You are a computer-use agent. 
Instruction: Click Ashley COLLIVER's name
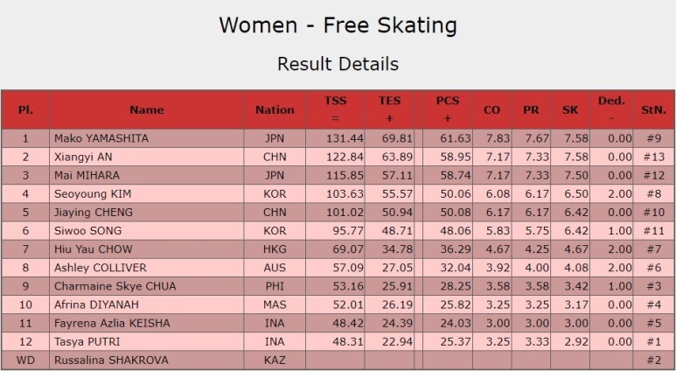(x=101, y=268)
